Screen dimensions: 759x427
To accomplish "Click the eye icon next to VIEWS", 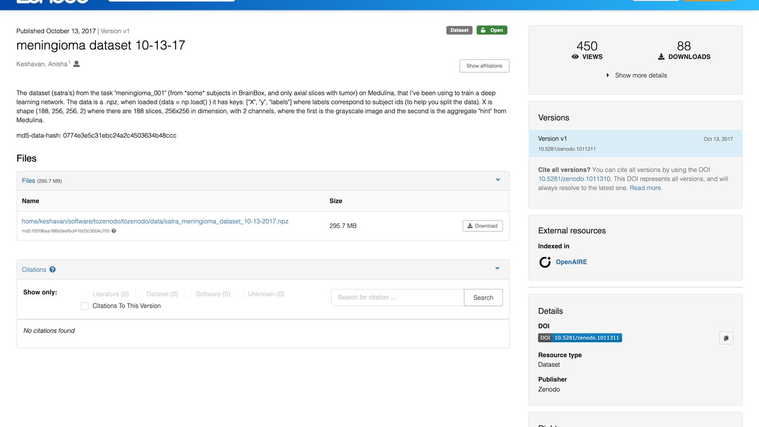I will 575,57.
